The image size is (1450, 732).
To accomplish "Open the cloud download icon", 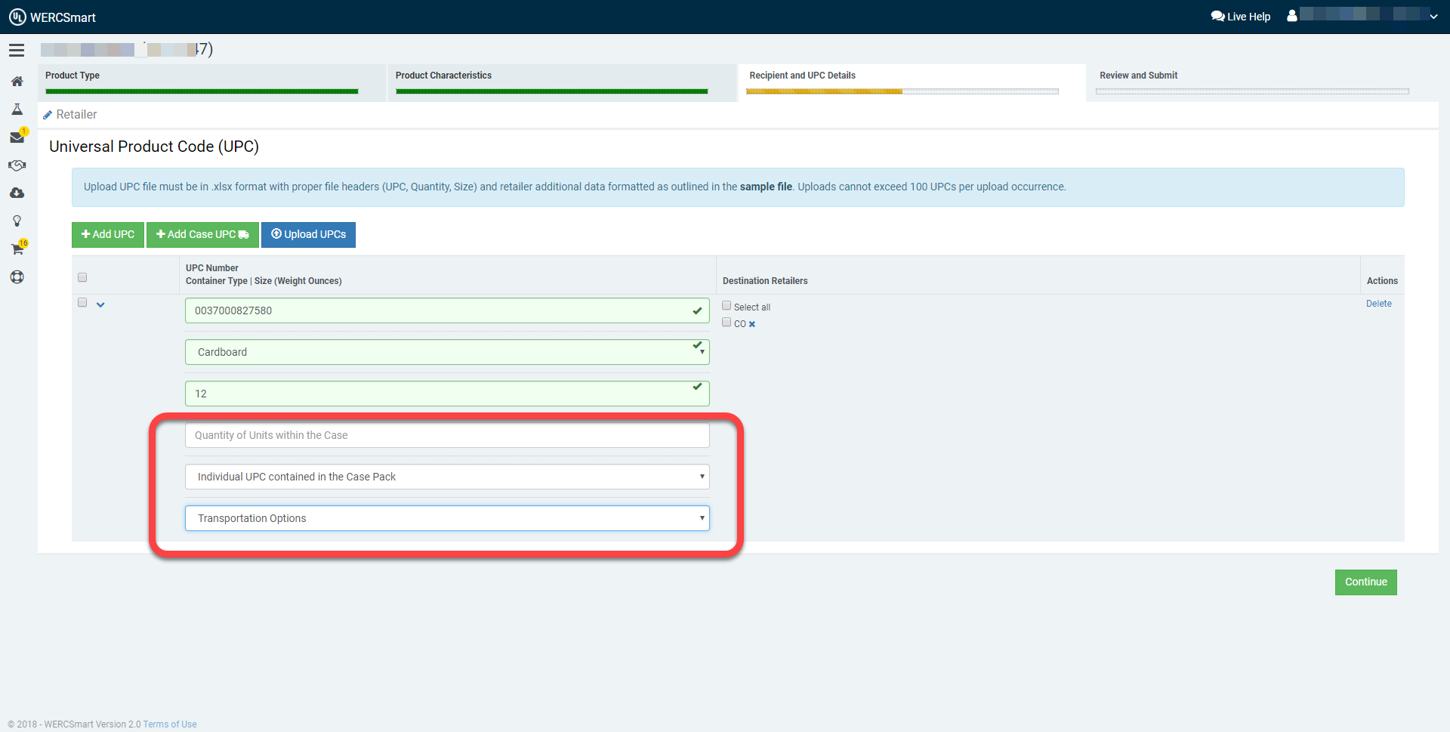I will pyautogui.click(x=17, y=193).
